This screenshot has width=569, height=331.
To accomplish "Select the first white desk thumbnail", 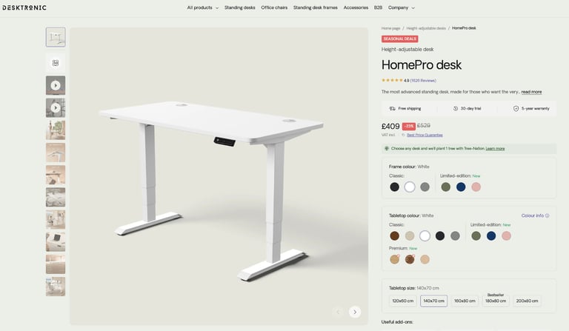I will pos(56,37).
